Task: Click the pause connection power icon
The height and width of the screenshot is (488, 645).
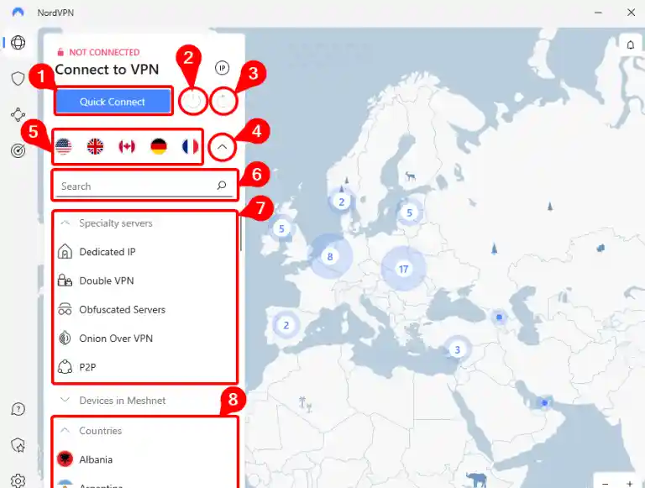Action: point(193,101)
